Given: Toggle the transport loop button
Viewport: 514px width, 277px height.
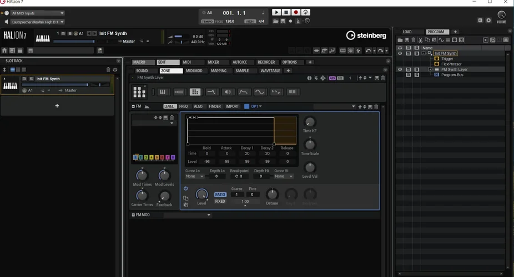Looking at the screenshot, I should (306, 12).
